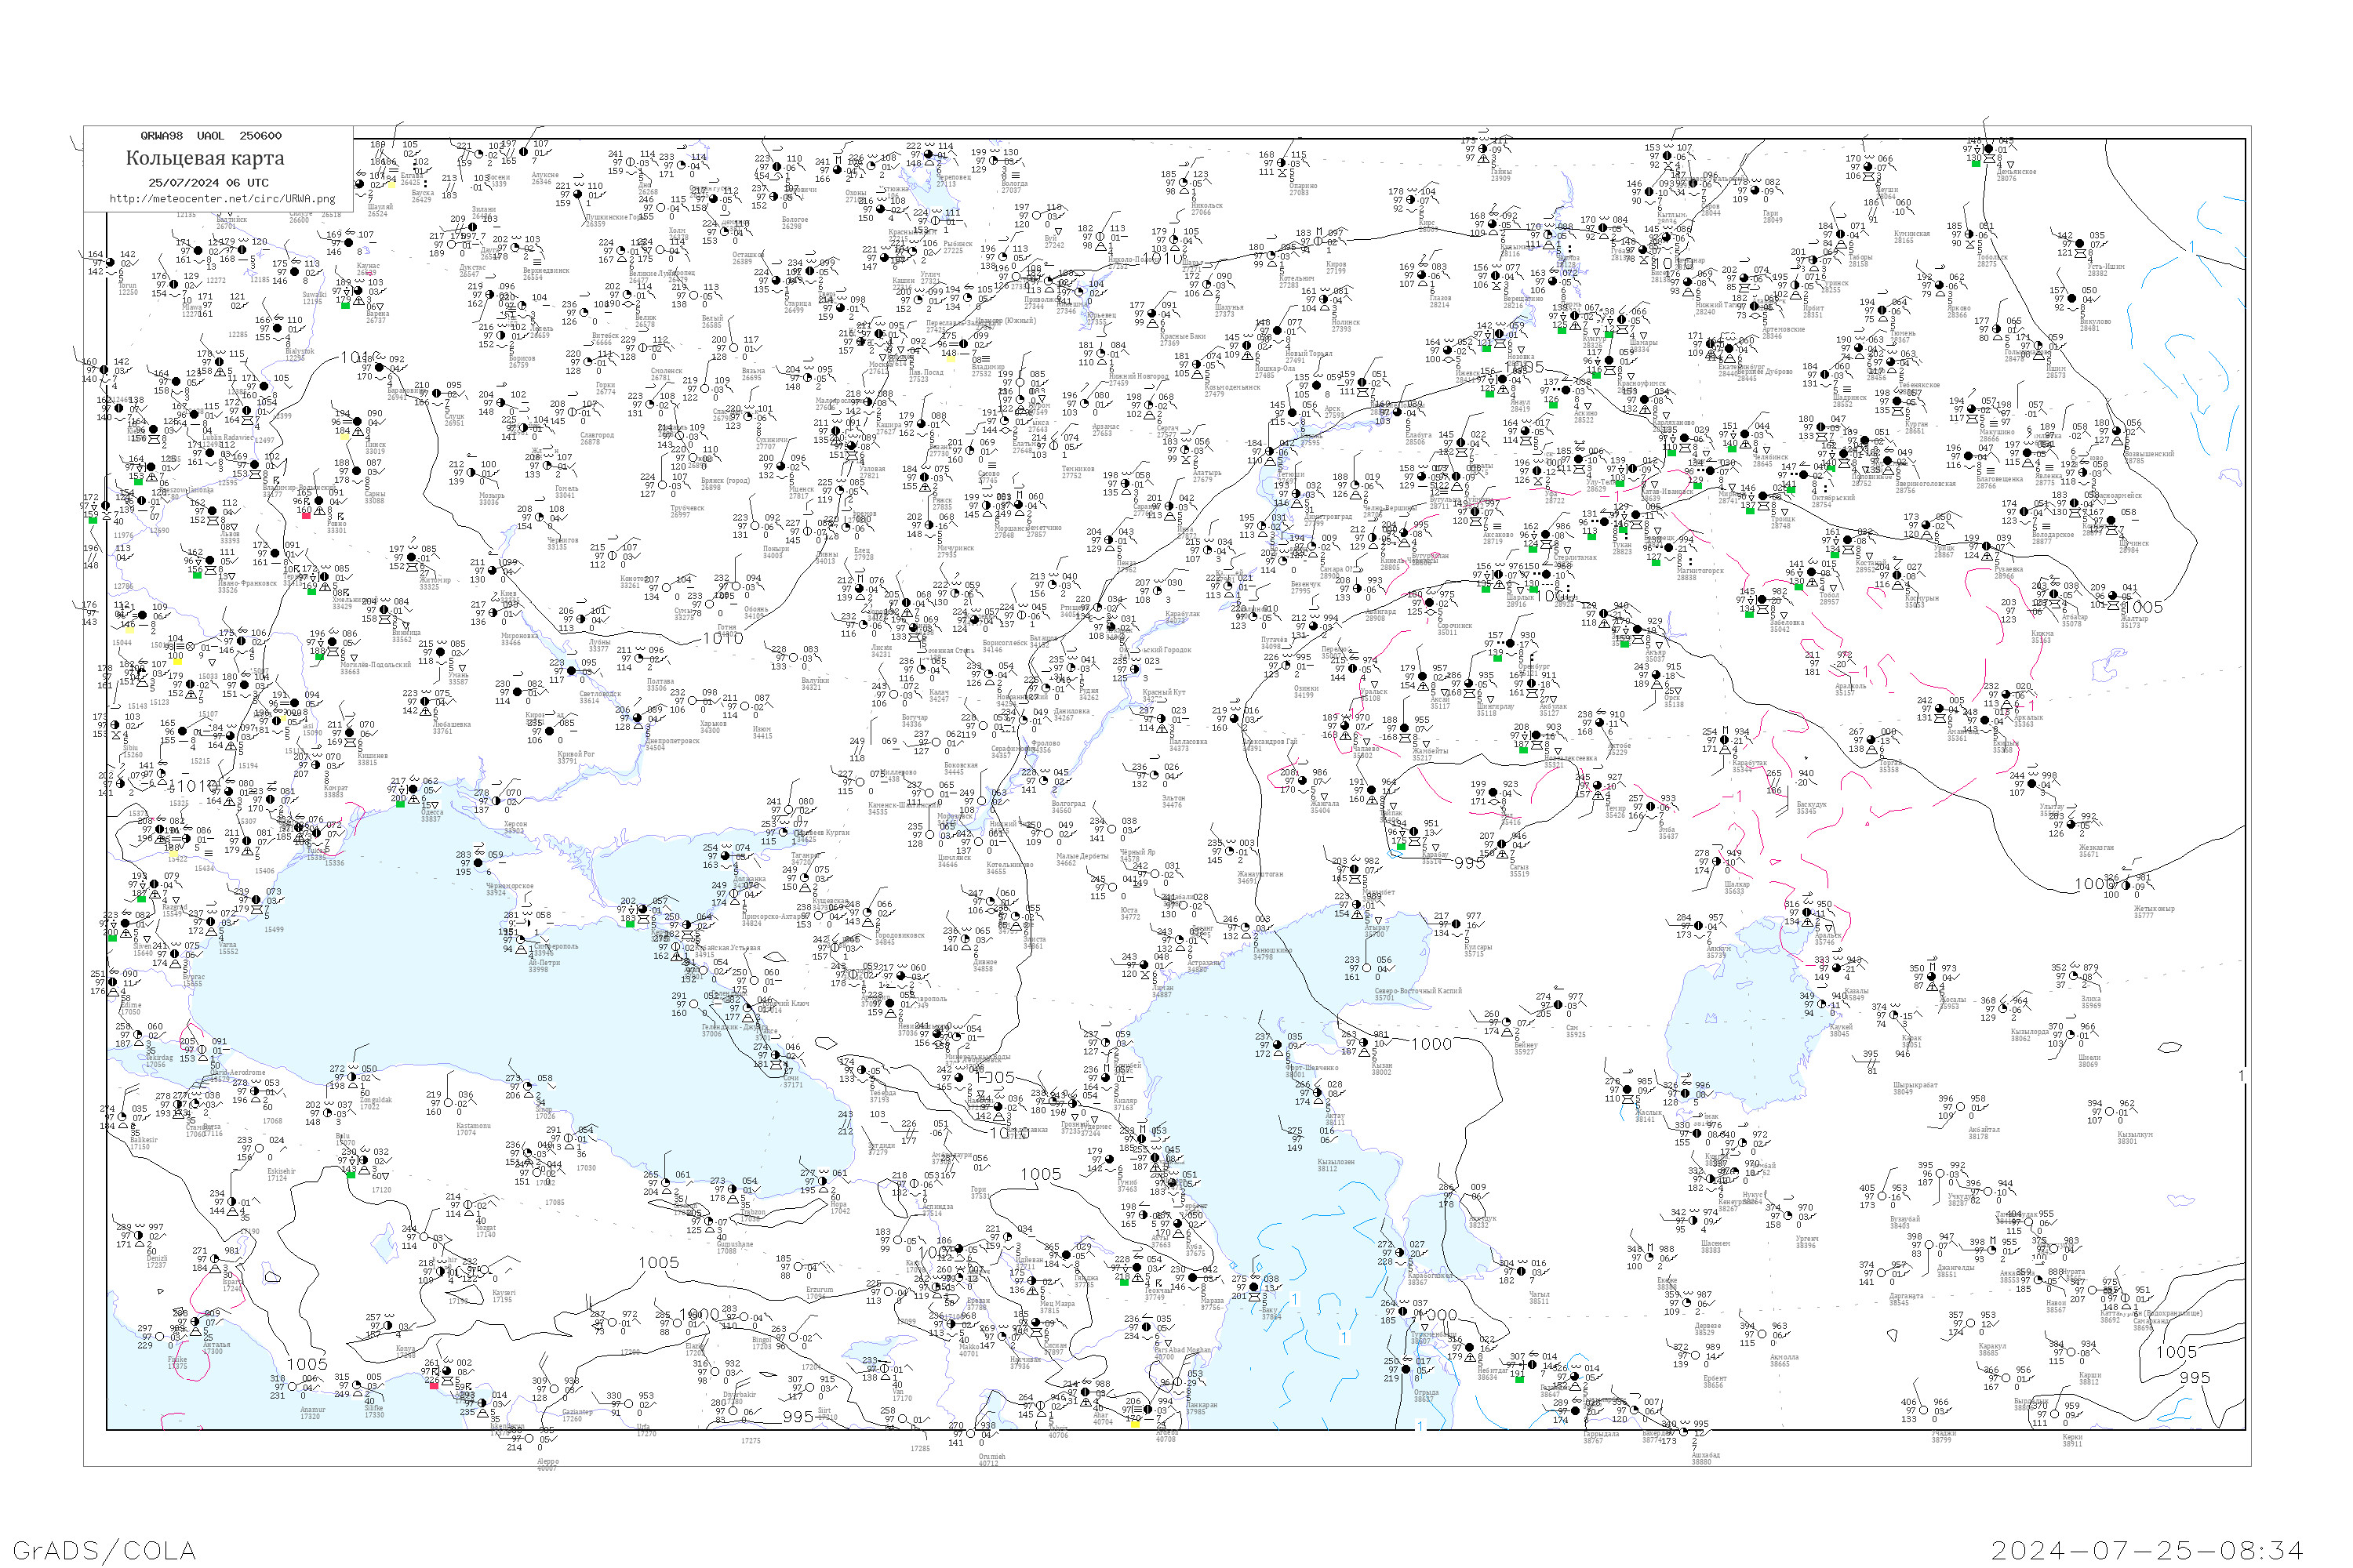The image size is (2353, 1568).
Task: Click the 2024-07-25-08:34 timestamp text
Action: [x=2148, y=1550]
